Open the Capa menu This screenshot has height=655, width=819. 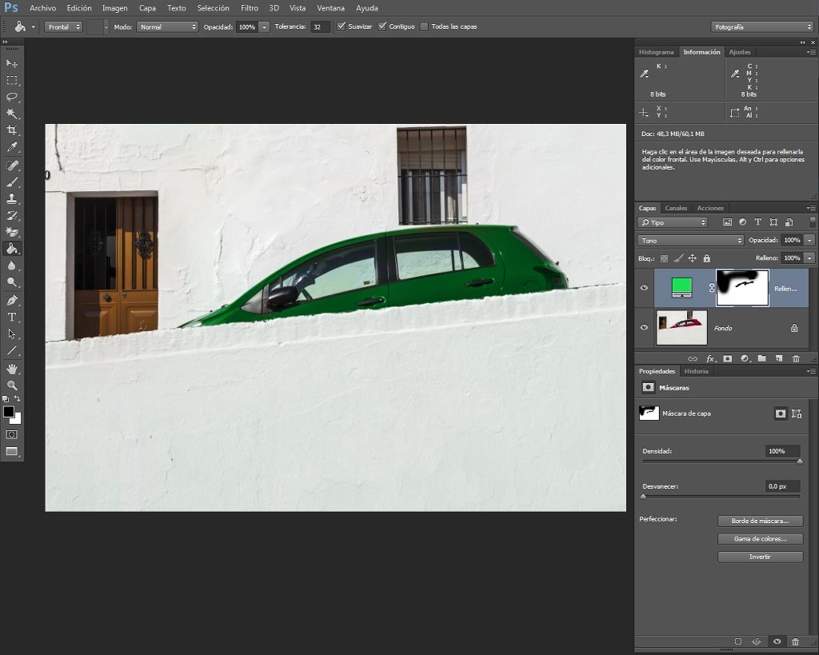[x=147, y=8]
